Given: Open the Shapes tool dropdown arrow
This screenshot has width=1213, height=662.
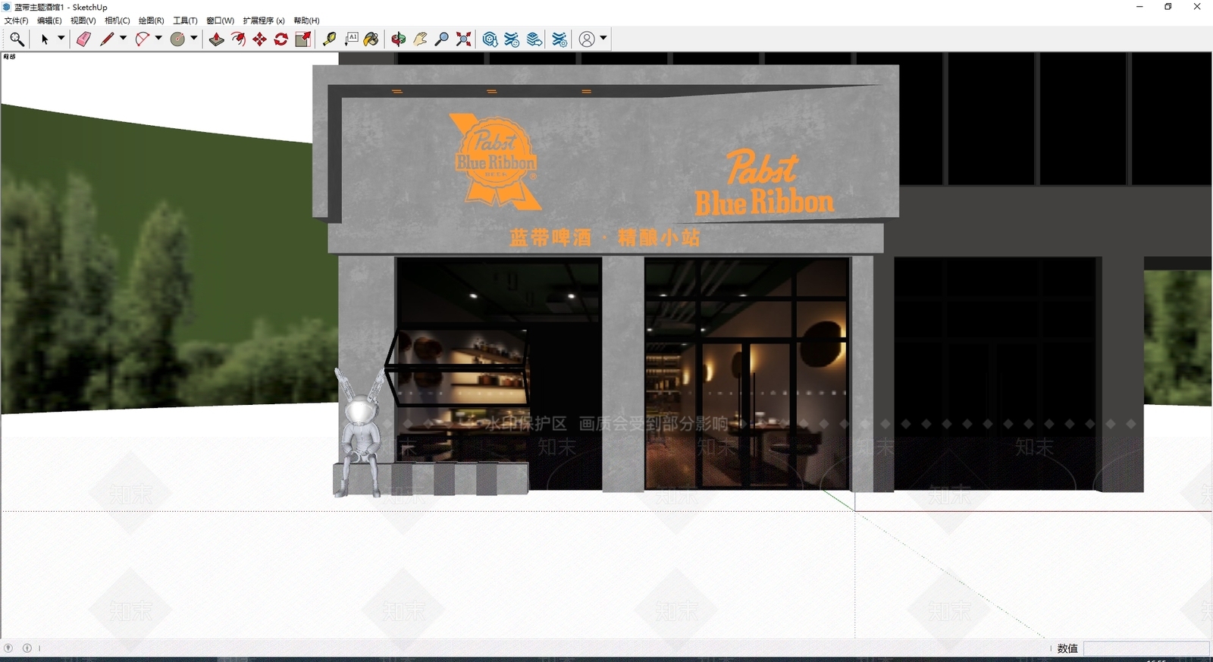Looking at the screenshot, I should pyautogui.click(x=194, y=38).
